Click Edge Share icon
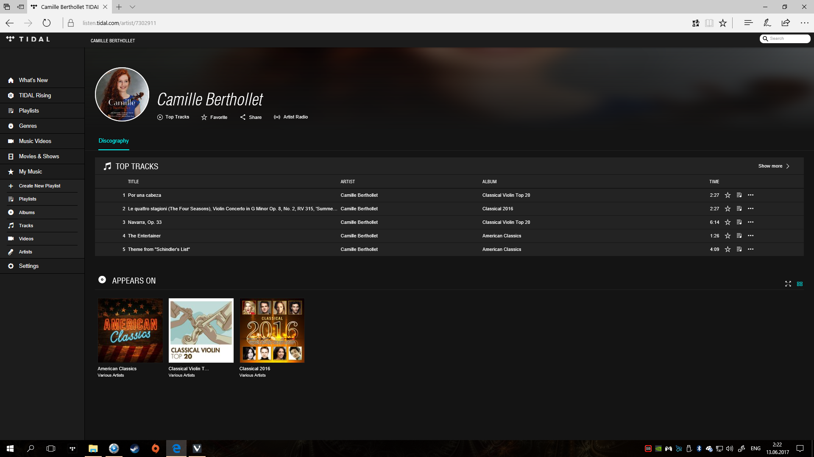This screenshot has width=814, height=457. click(x=786, y=23)
